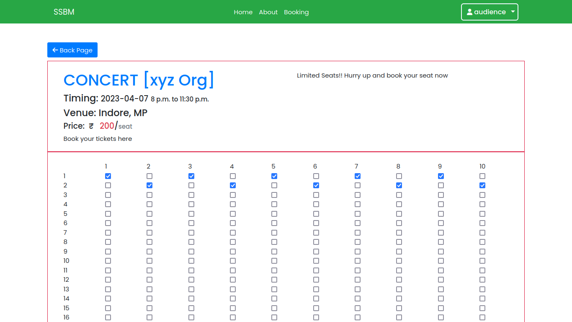
Task: Check seat row 3 column 5
Action: pos(274,195)
